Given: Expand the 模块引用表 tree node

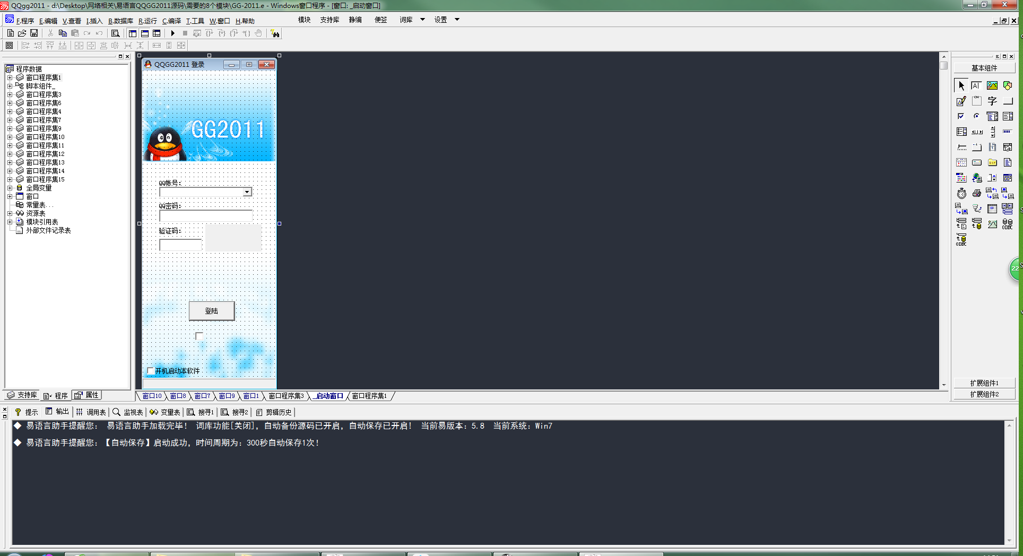Looking at the screenshot, I should tap(10, 222).
